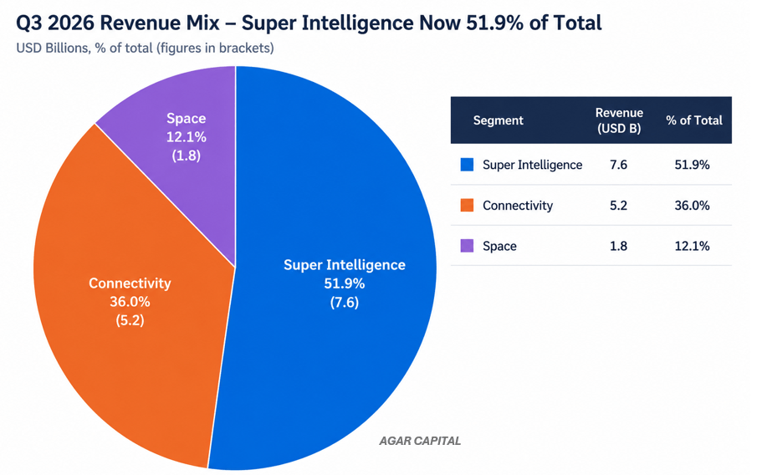The height and width of the screenshot is (475, 757).
Task: Click the Q3 2026 Revenue Mix chart title
Action: click(x=309, y=23)
